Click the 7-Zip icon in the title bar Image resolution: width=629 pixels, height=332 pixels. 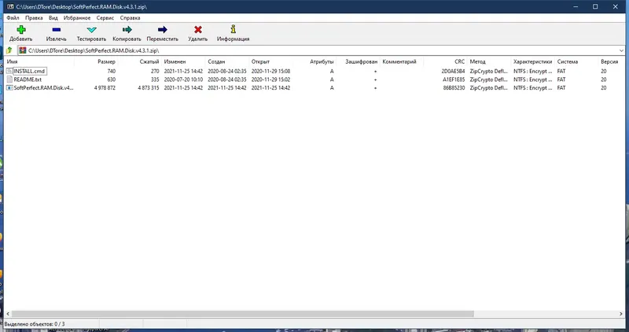[10, 6]
